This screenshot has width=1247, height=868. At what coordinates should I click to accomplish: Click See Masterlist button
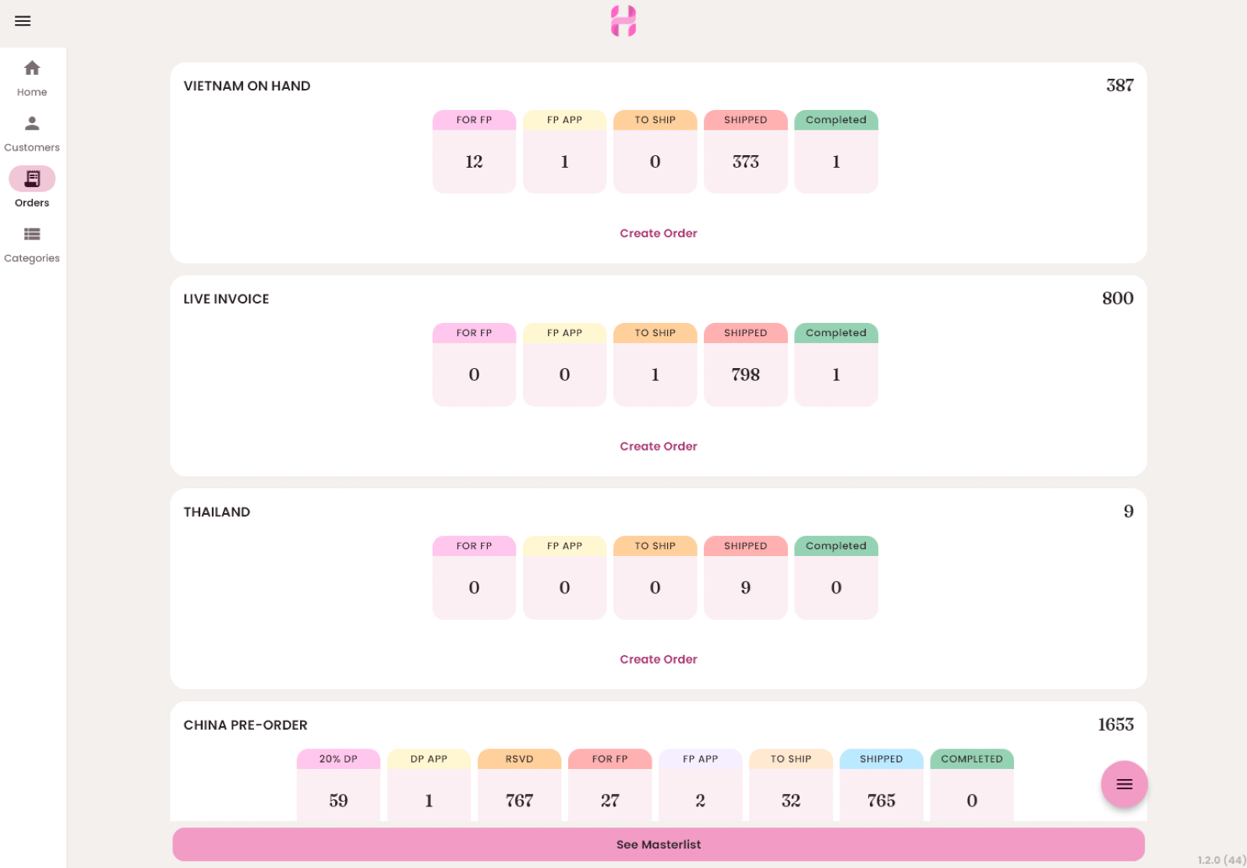659,845
